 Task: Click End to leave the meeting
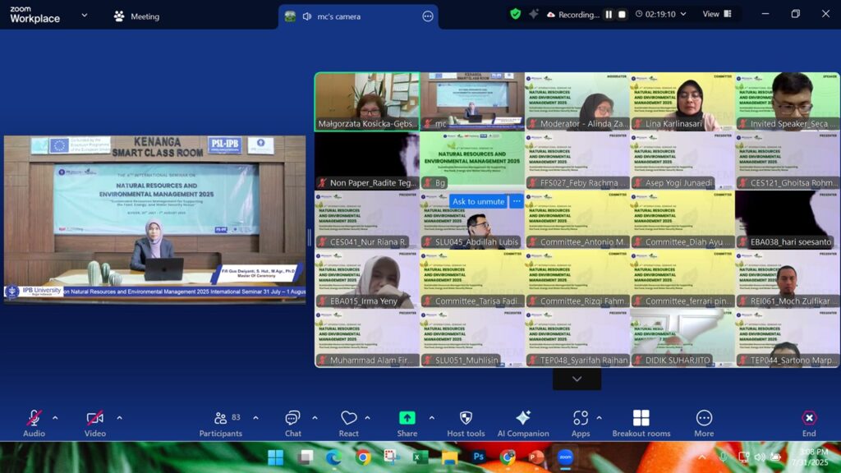[809, 419]
